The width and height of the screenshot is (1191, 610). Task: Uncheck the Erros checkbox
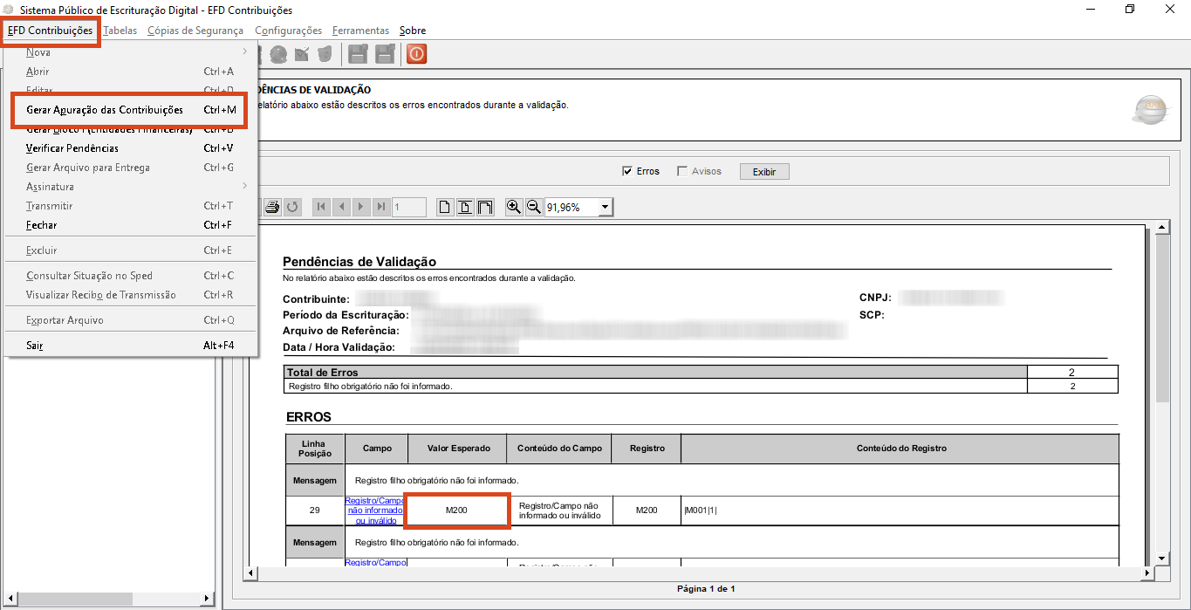(626, 172)
